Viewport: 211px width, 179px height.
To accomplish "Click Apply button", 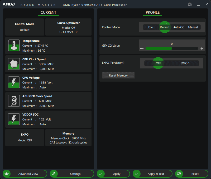I will pos(113,174).
